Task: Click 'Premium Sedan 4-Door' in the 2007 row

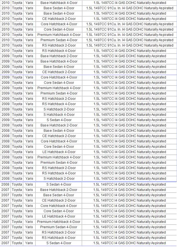Action: 59,227
